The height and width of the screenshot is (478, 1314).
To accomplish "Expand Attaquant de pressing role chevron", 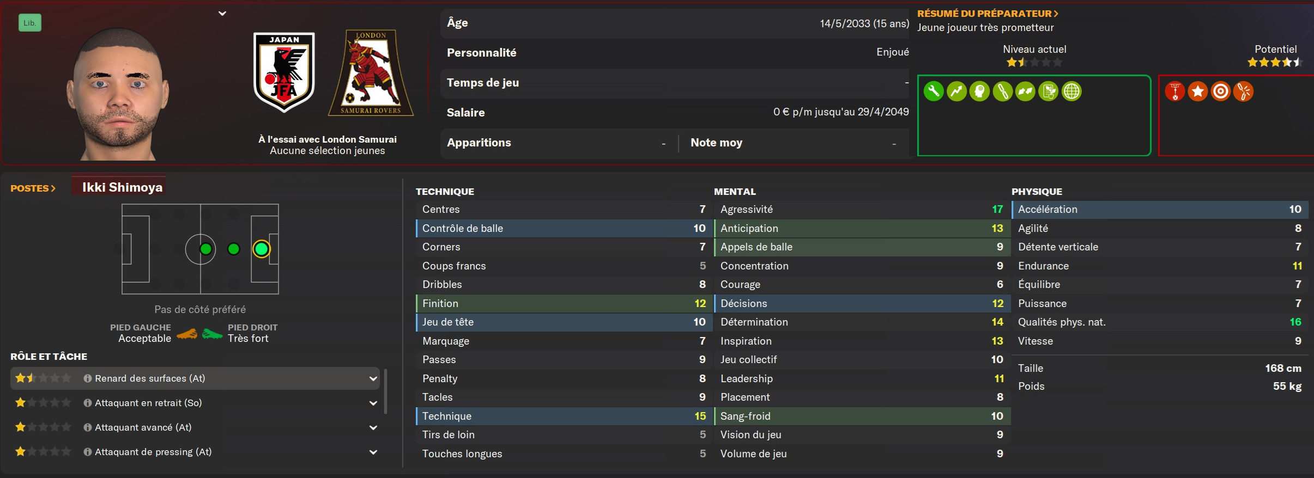I will (373, 452).
